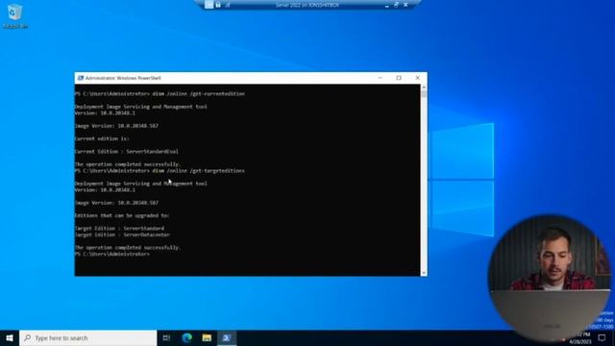615x346 pixels.
Task: Maximize the PowerShell window
Action: [x=399, y=78]
